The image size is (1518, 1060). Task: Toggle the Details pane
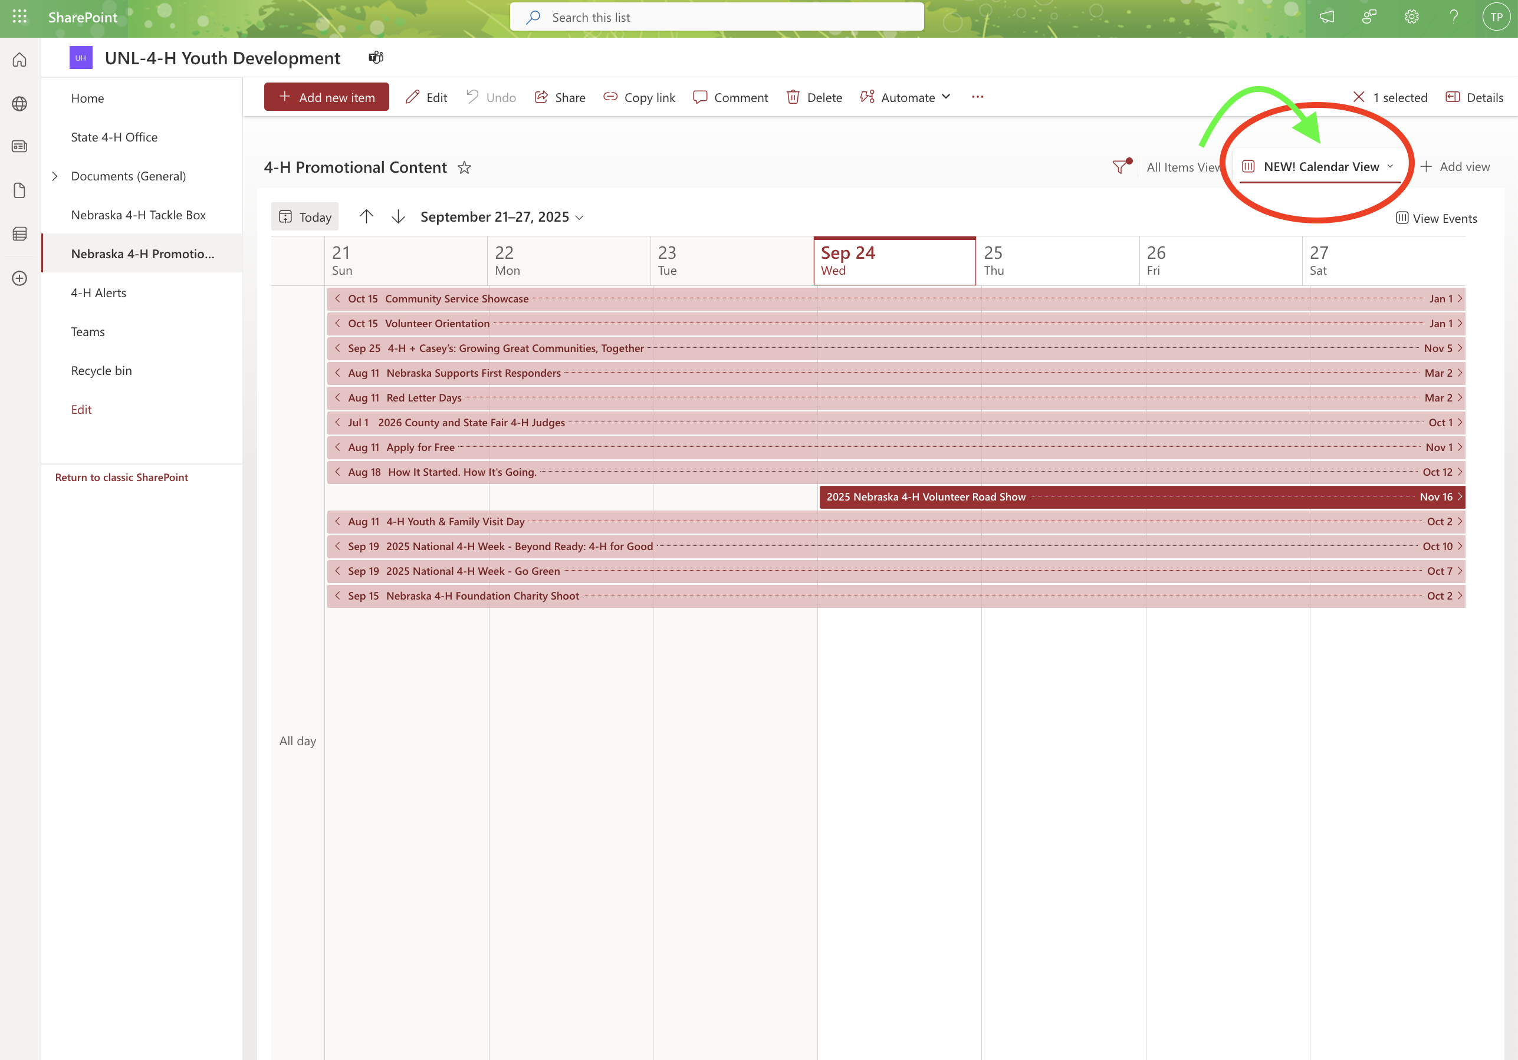coord(1474,97)
